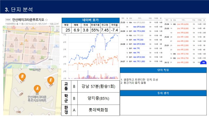Click the slide title 3. 단지 분석

click(x=19, y=10)
